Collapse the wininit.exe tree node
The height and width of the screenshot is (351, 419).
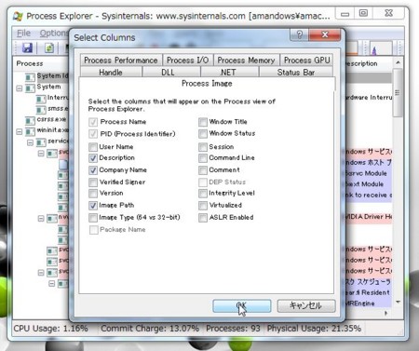click(x=20, y=131)
